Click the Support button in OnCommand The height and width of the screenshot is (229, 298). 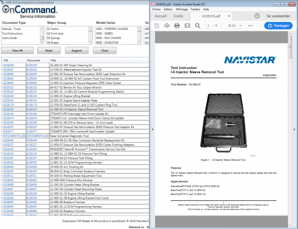click(77, 50)
